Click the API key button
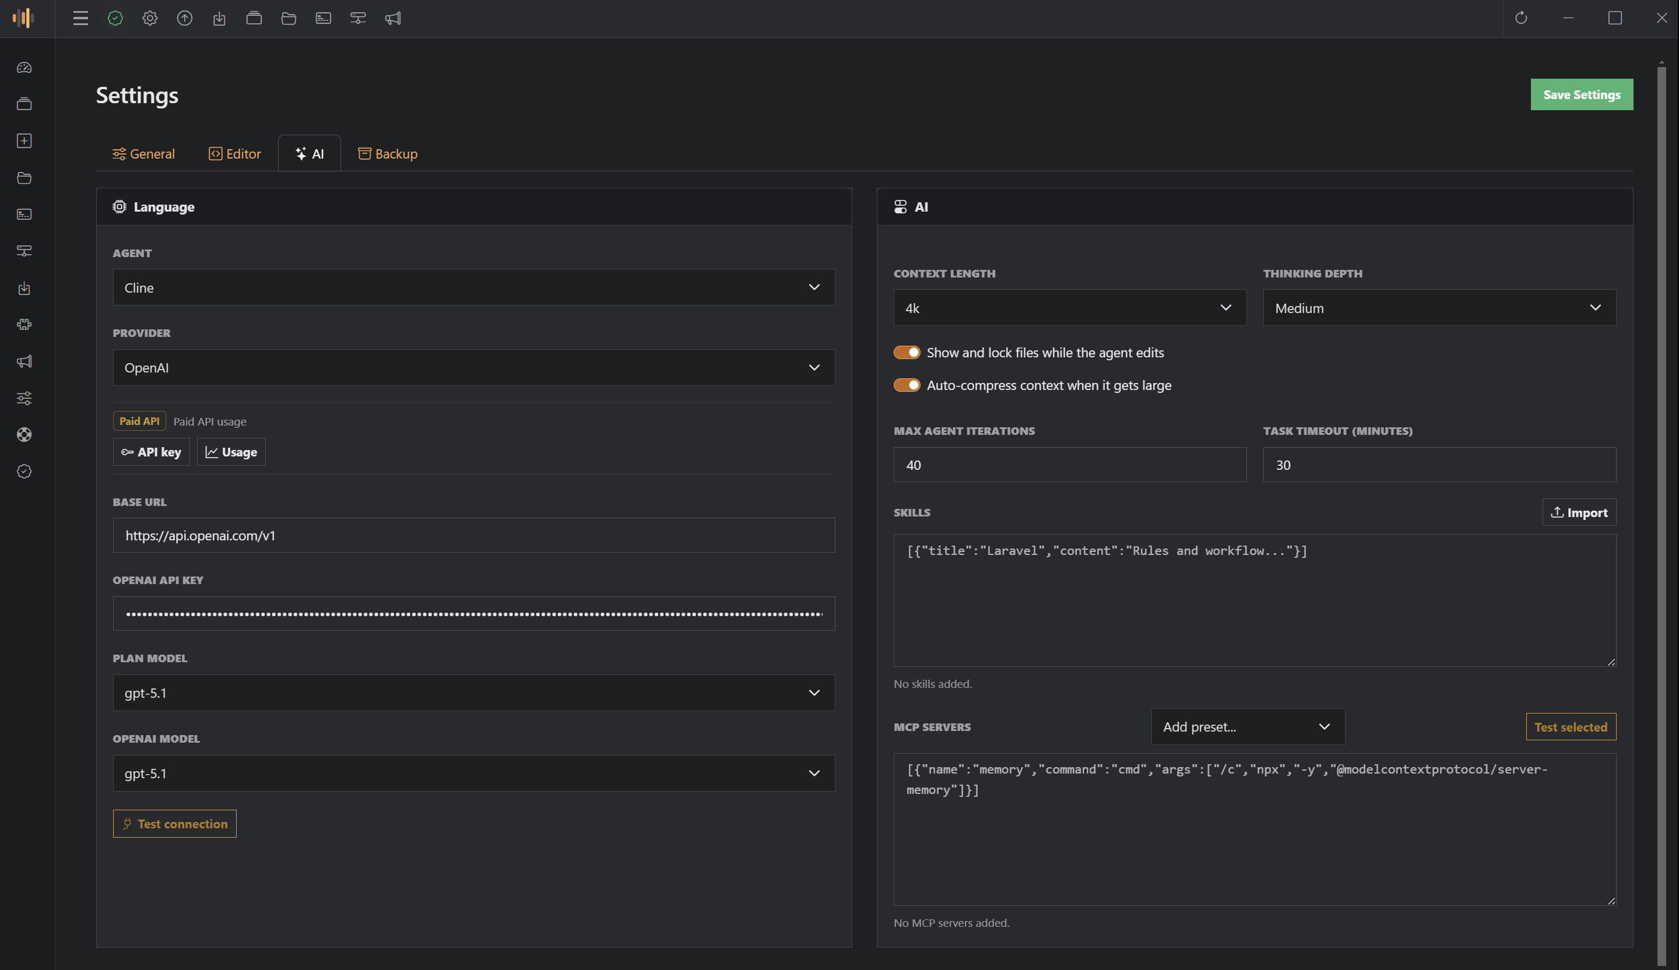Image resolution: width=1679 pixels, height=970 pixels. click(x=151, y=452)
